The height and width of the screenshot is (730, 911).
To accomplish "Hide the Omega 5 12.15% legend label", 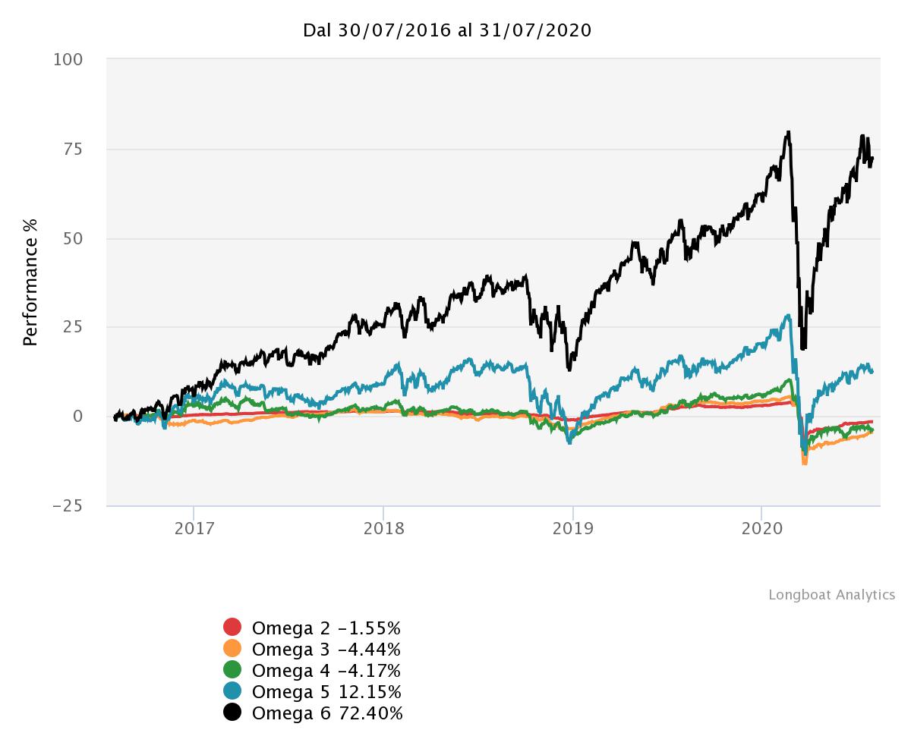I will (x=326, y=692).
